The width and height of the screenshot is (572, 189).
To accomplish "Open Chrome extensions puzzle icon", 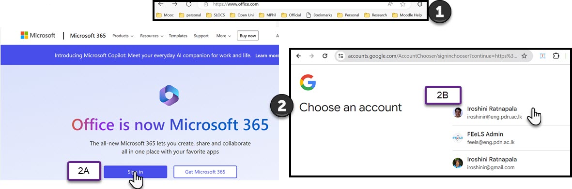I will (556, 56).
